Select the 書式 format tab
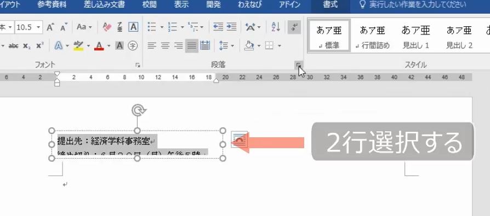The height and width of the screenshot is (216, 490). [331, 5]
